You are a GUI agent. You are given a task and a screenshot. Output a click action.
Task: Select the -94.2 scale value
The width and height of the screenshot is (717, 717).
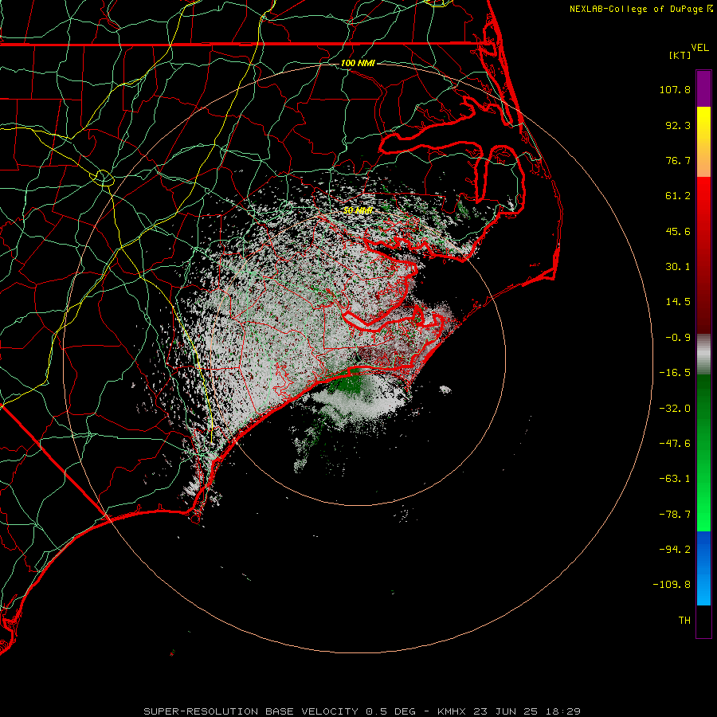click(x=675, y=549)
